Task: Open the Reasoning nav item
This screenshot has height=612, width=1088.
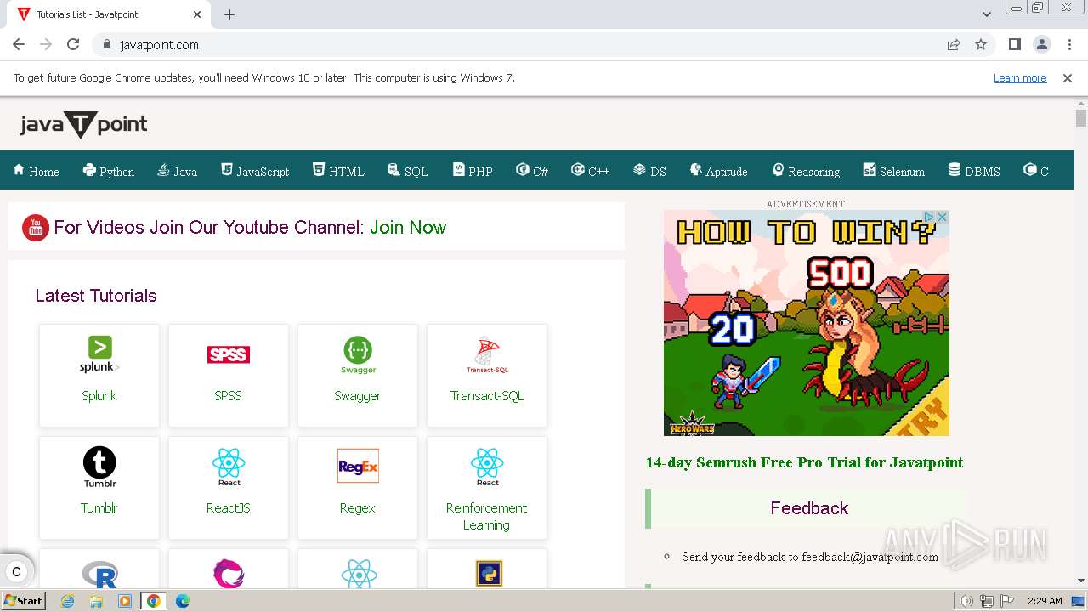Action: pos(805,171)
